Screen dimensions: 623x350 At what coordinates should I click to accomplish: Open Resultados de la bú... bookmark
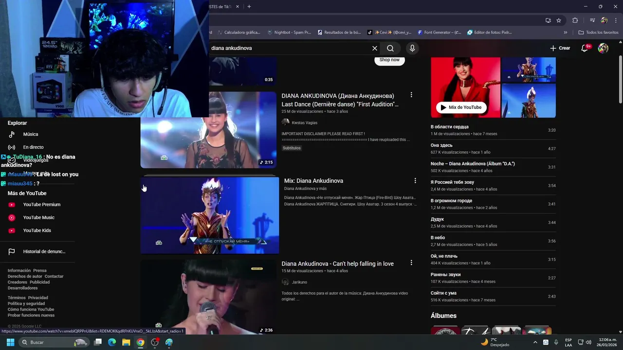(x=339, y=33)
